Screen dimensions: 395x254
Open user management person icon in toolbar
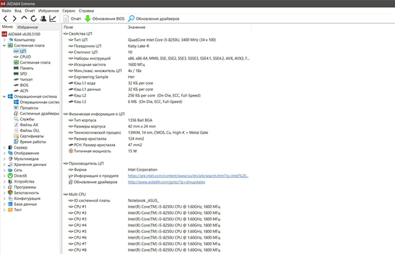[43, 19]
